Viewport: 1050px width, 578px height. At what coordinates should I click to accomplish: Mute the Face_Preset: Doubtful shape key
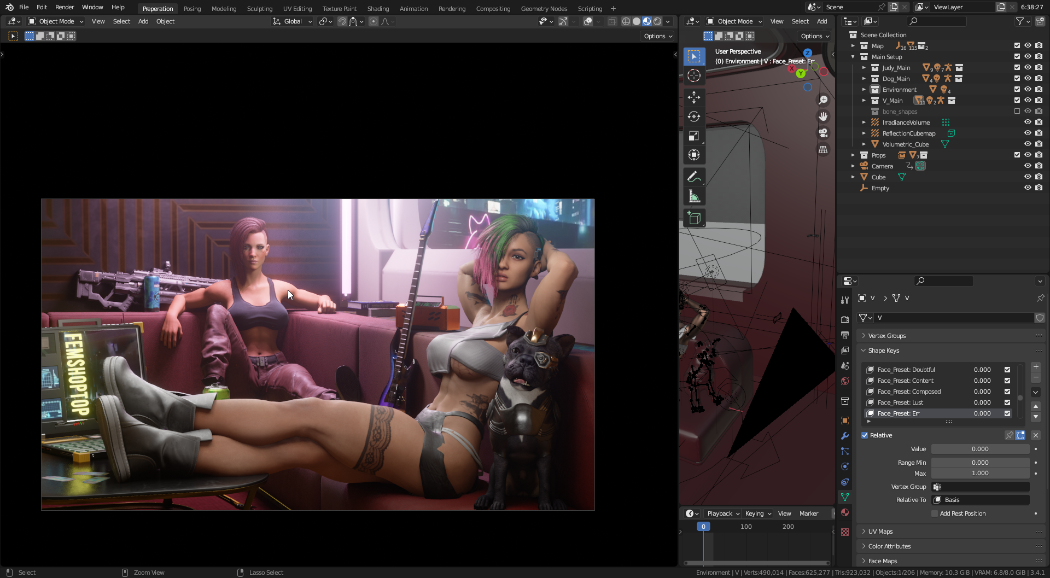1007,370
